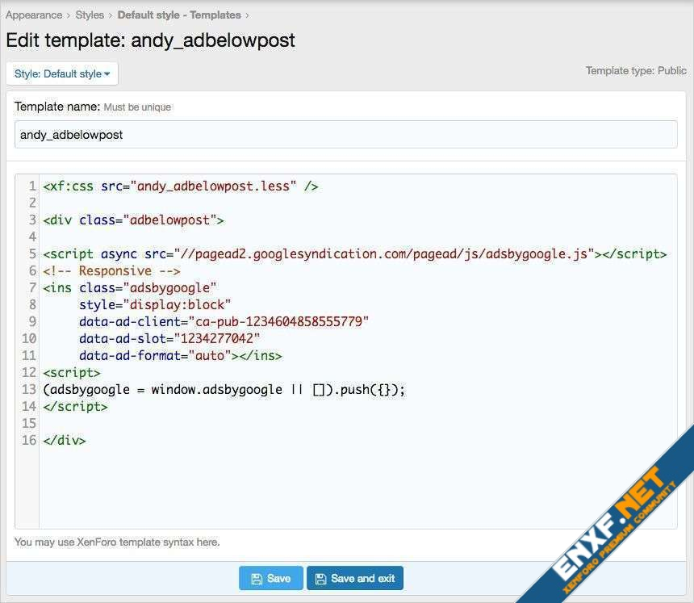Image resolution: width=694 pixels, height=603 pixels.
Task: Click the script async src line
Action: pos(354,254)
